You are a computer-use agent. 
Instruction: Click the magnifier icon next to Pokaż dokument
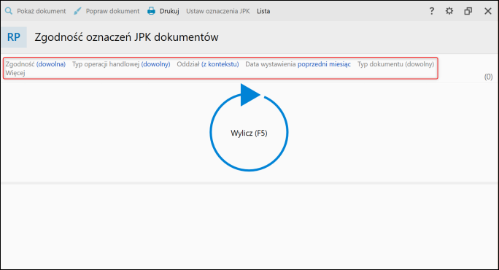coord(9,11)
